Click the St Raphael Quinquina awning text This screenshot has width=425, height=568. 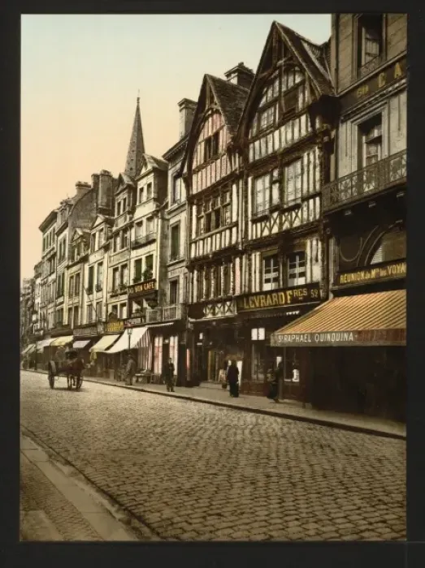[x=316, y=338]
